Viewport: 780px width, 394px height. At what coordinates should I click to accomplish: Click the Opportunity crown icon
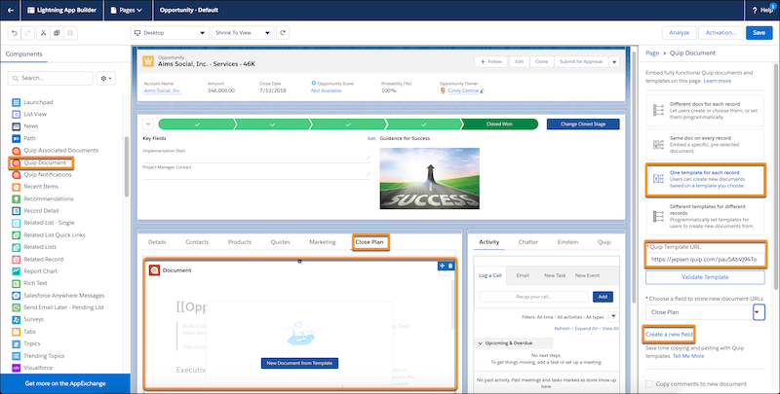(x=148, y=61)
